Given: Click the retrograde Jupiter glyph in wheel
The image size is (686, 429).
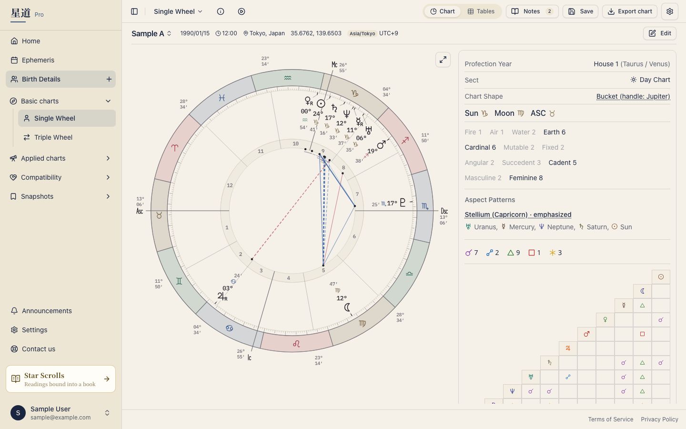Looking at the screenshot, I should tap(222, 296).
